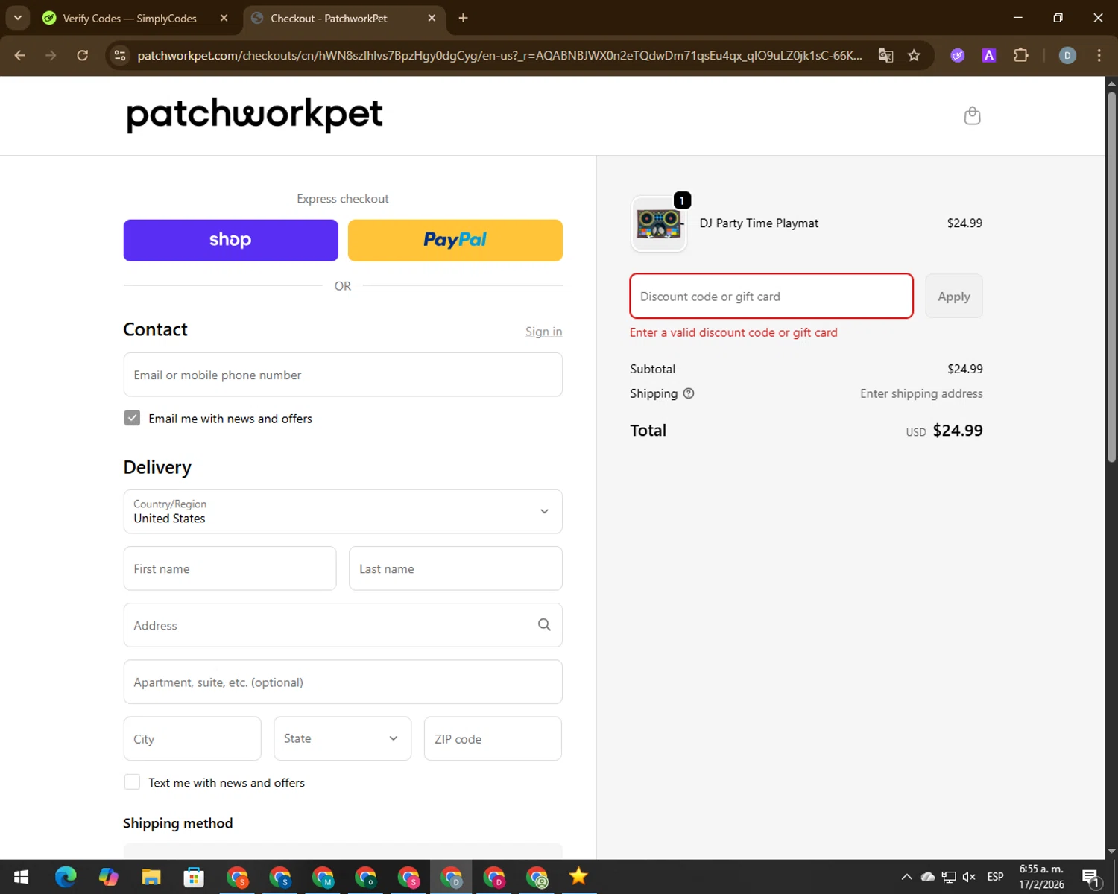Open Copilot from the taskbar
1118x894 pixels.
pos(109,877)
